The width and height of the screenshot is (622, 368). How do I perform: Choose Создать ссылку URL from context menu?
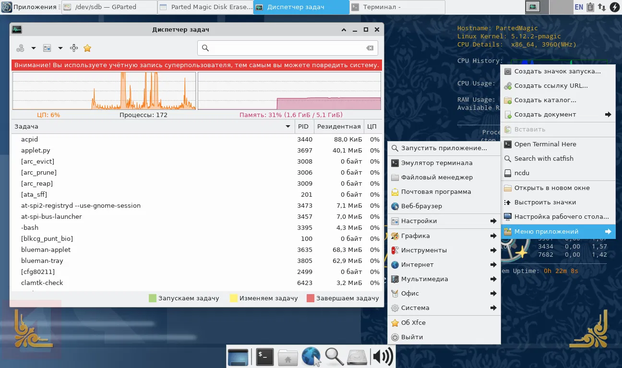(x=558, y=86)
